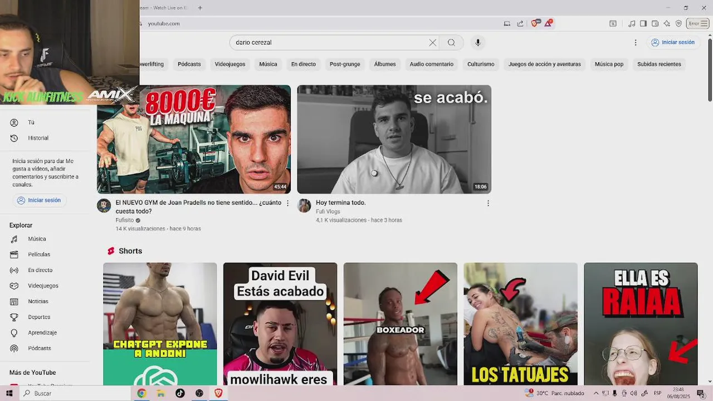Select the Audio comentario filter chip
The width and height of the screenshot is (713, 401).
coord(432,64)
